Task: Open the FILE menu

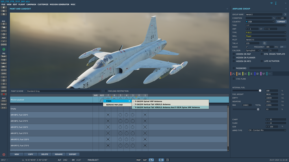Action: (x=3, y=4)
